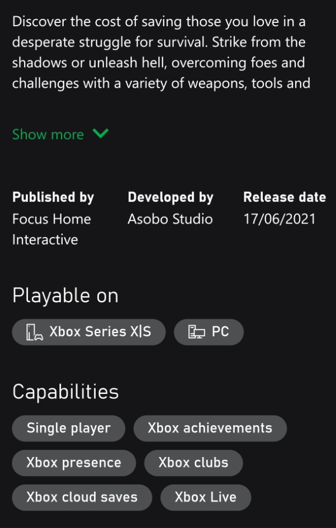The height and width of the screenshot is (528, 336).
Task: Select the PC platform label text
Action: 220,331
